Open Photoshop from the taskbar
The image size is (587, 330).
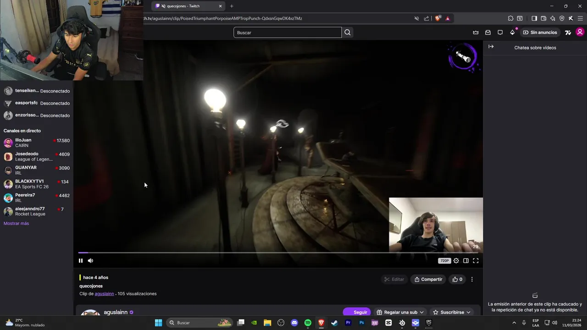[361, 323]
